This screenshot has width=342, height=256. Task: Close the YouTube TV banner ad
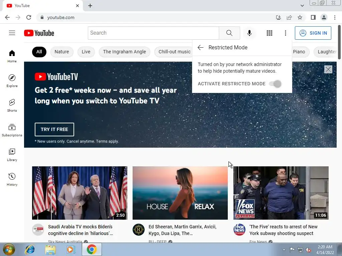point(328,69)
